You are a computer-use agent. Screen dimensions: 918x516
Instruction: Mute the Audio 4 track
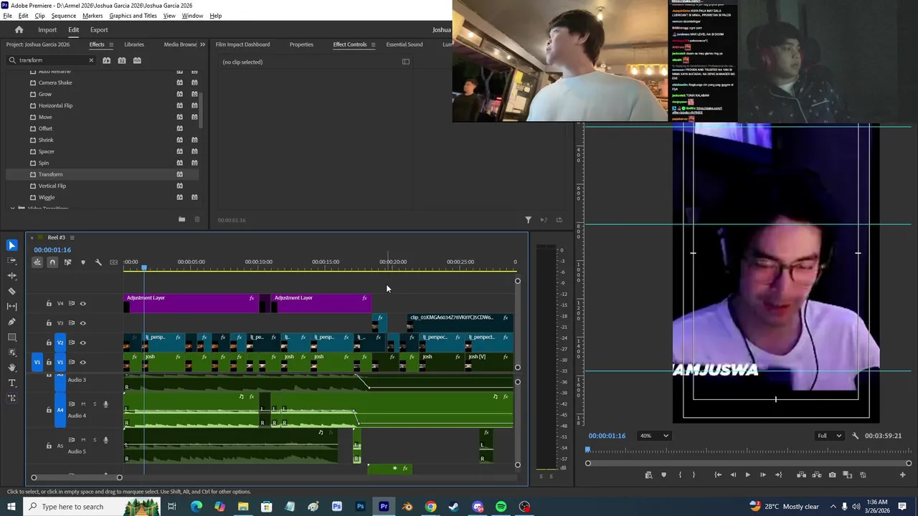83,404
